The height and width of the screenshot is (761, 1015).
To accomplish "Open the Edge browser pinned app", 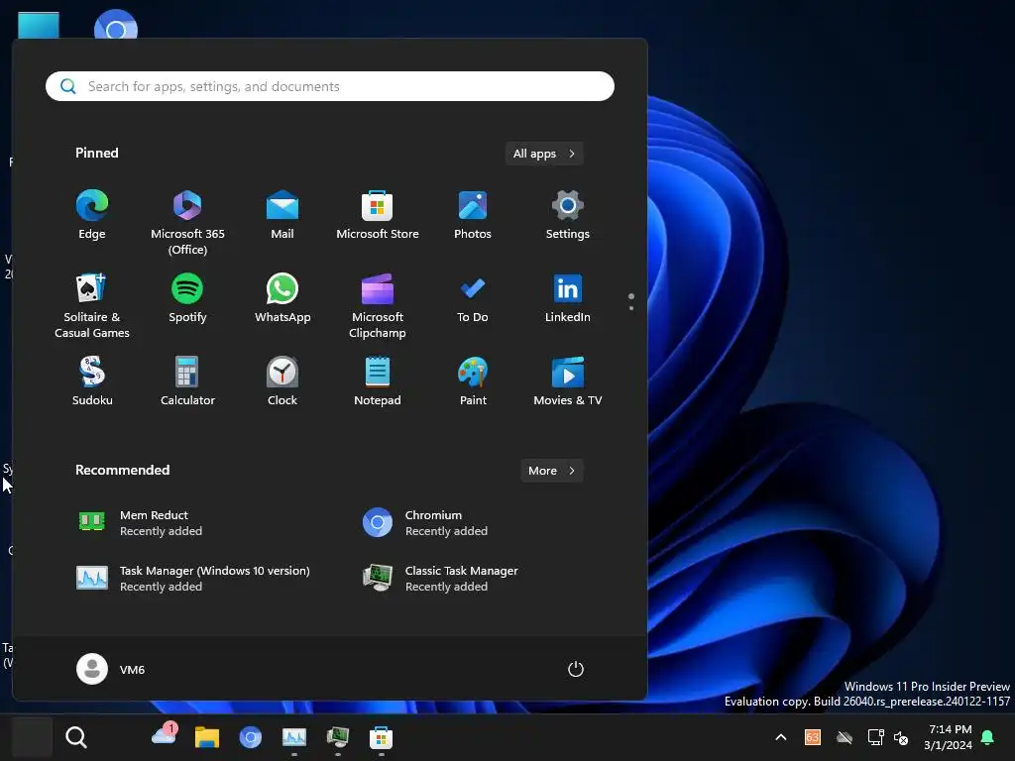I will click(x=92, y=215).
